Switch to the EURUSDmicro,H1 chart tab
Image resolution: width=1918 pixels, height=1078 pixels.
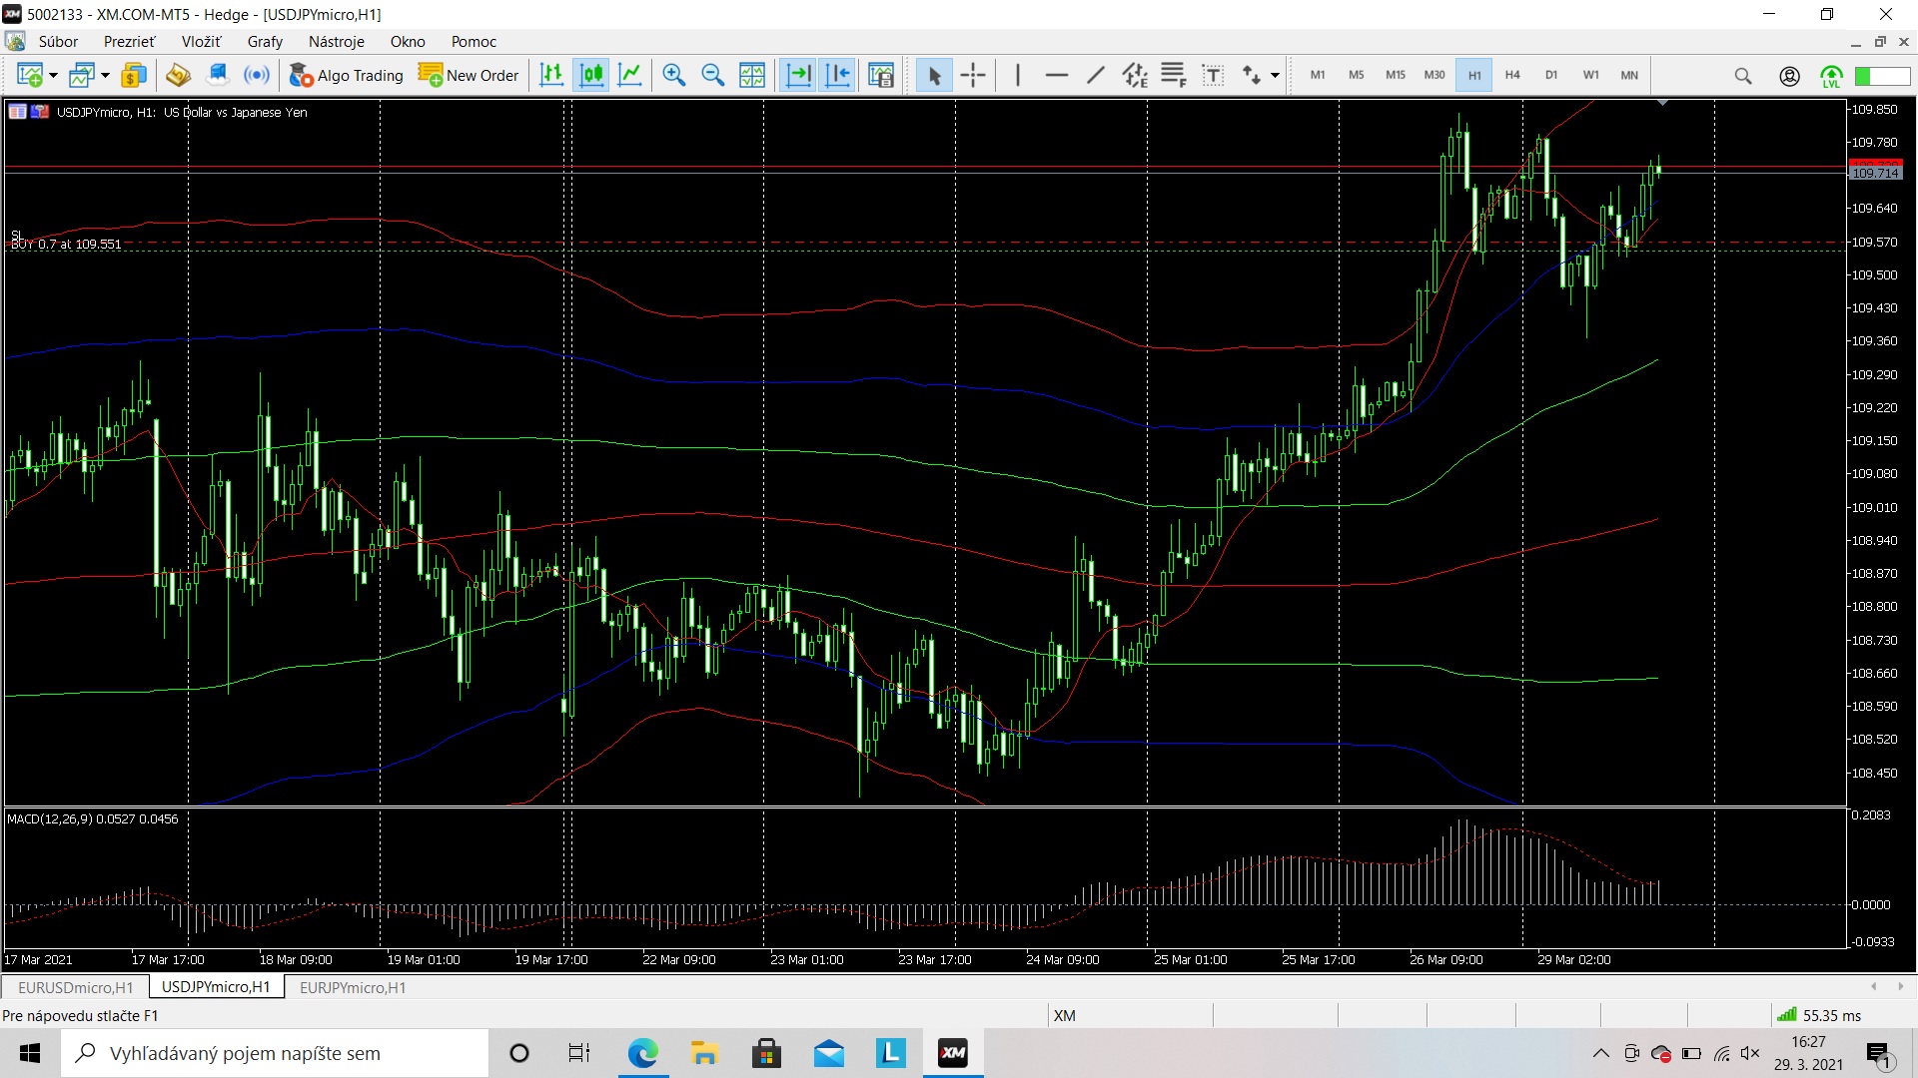[76, 987]
